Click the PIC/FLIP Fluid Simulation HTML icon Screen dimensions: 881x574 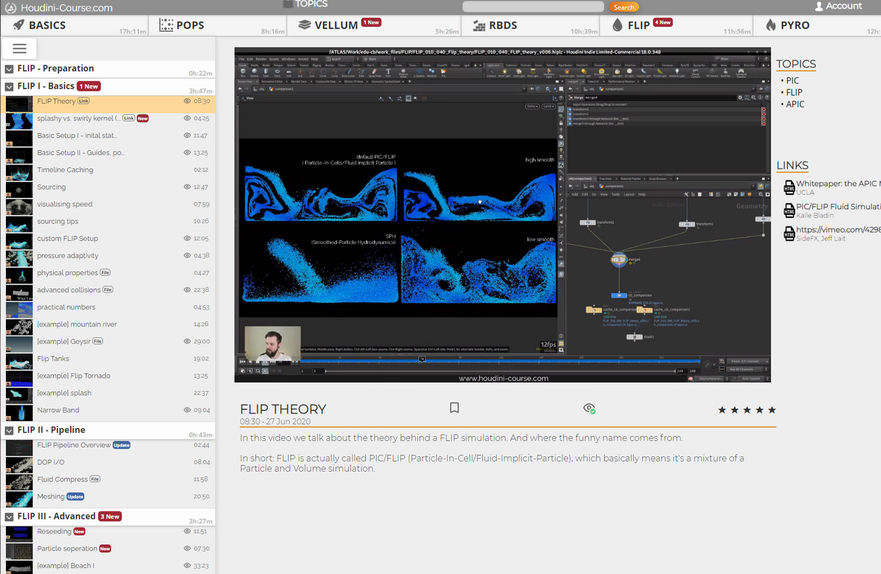point(789,211)
